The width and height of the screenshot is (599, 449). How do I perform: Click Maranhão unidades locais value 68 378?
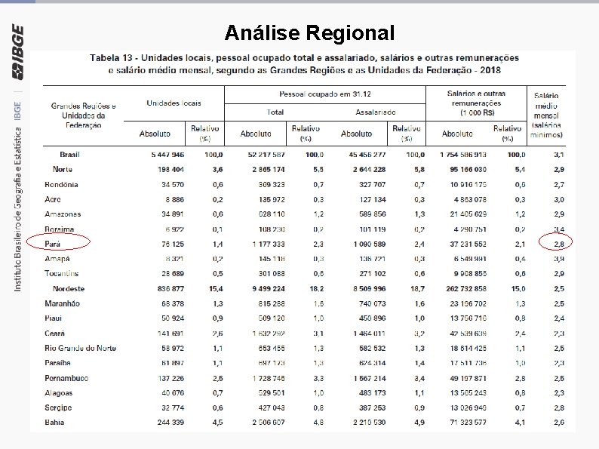click(173, 304)
